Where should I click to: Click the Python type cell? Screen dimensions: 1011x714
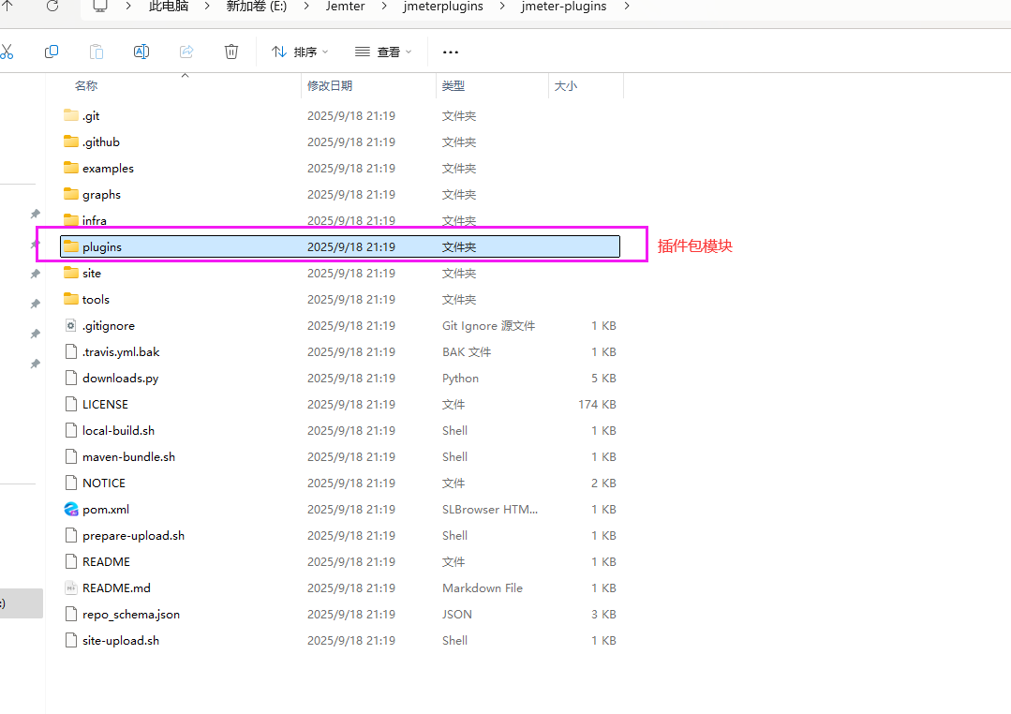pyautogui.click(x=460, y=379)
